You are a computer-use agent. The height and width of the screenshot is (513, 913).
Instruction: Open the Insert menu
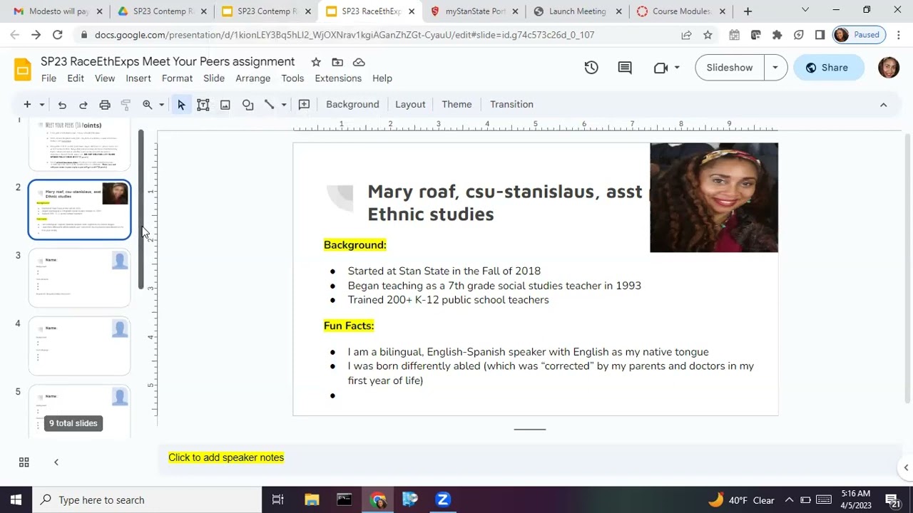point(138,78)
